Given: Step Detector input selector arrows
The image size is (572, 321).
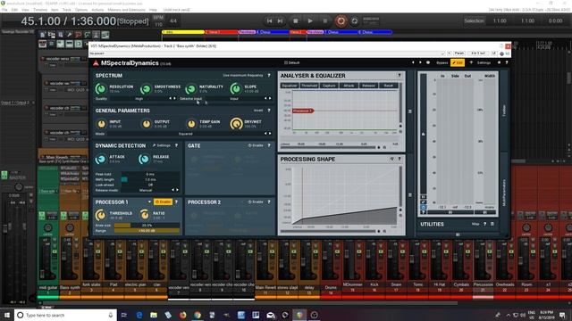Looking at the screenshot, I should [268, 99].
